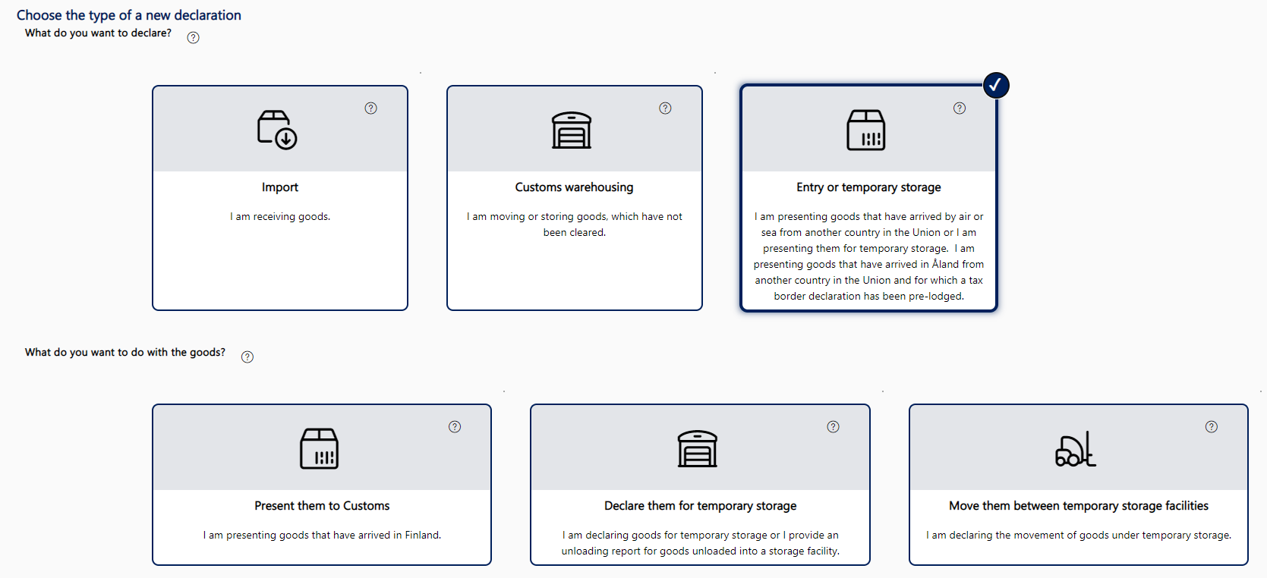Viewport: 1267px width, 578px height.
Task: Show help on Present them to Customs card
Action: pos(455,427)
